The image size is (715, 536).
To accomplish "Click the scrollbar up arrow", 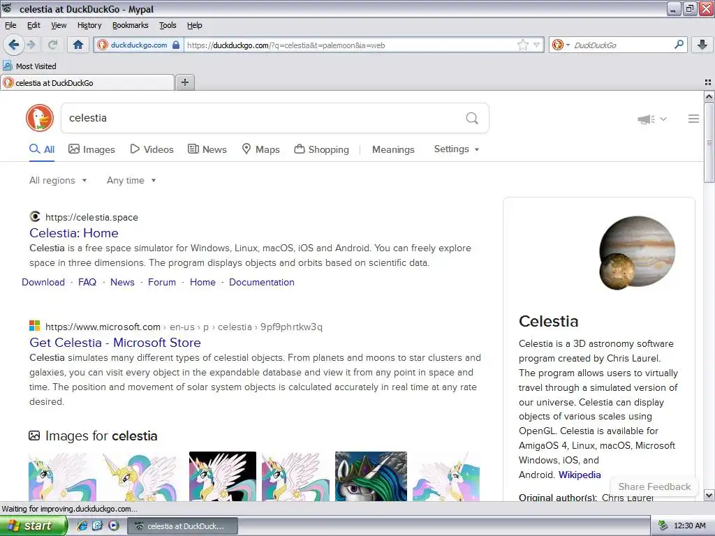I will point(709,96).
